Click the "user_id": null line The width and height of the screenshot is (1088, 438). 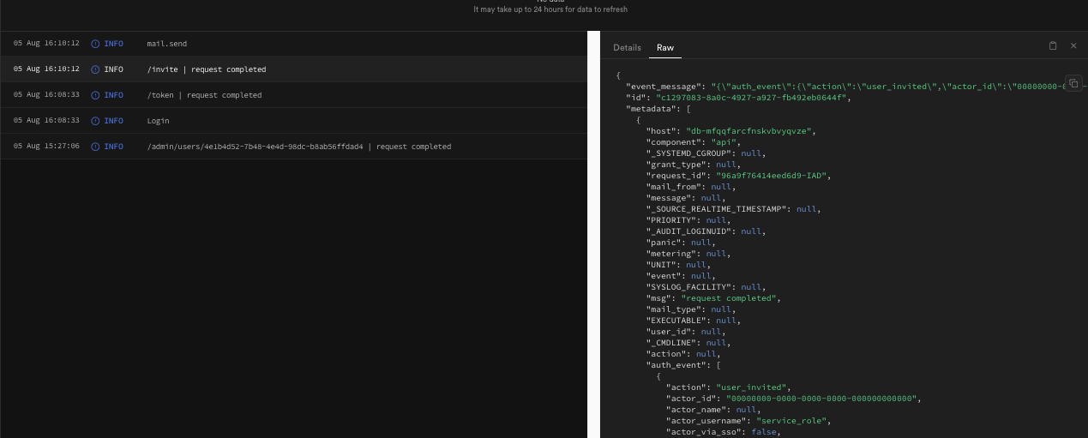(685, 332)
